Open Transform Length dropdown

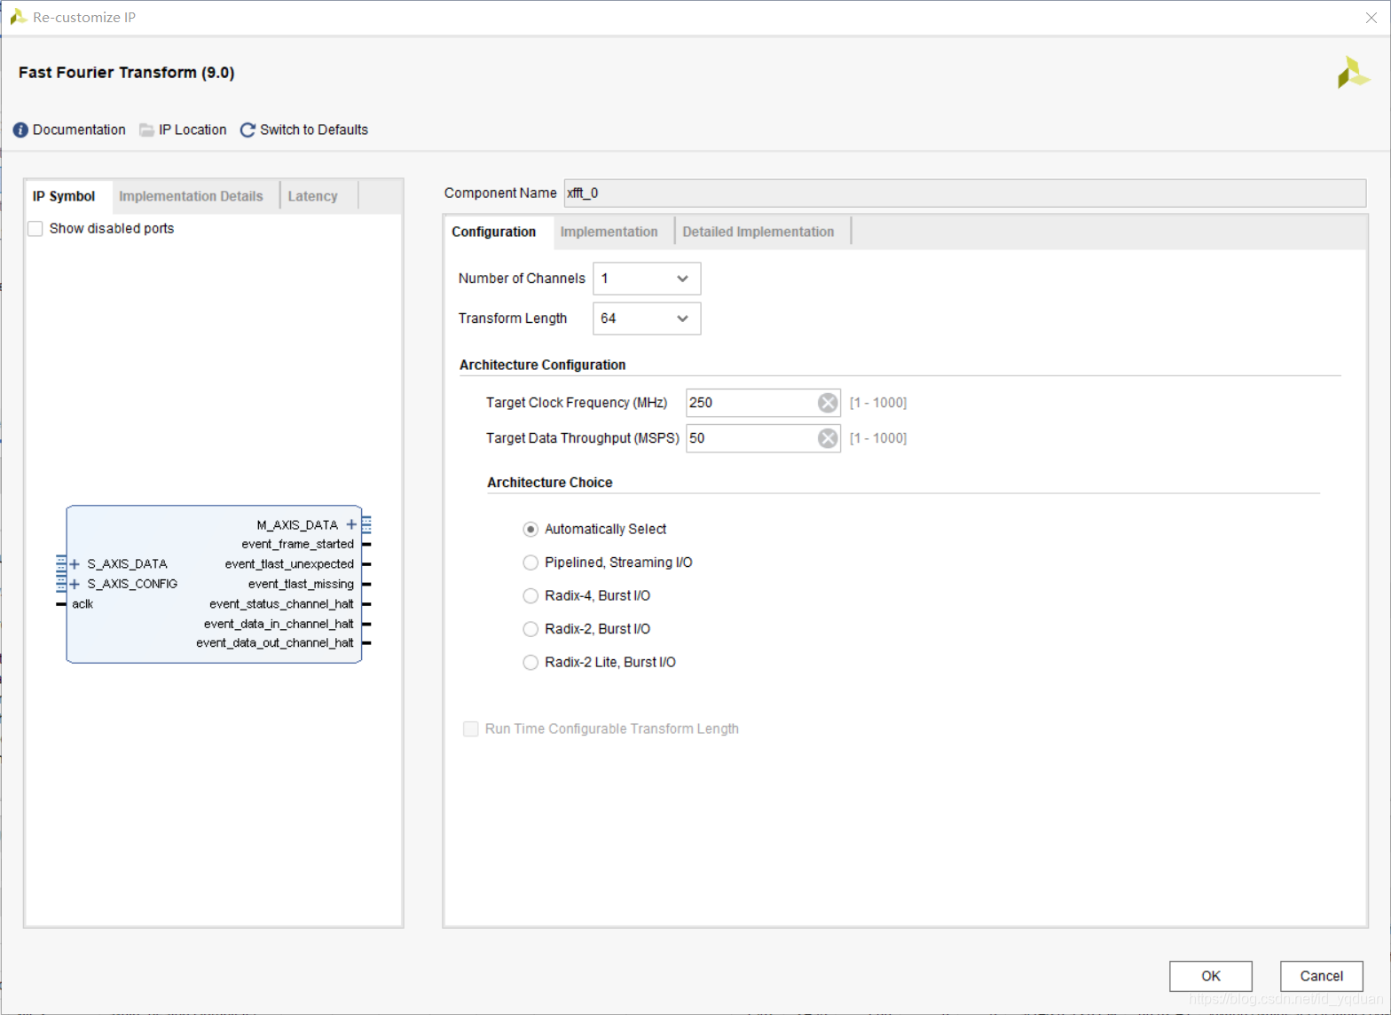647,319
